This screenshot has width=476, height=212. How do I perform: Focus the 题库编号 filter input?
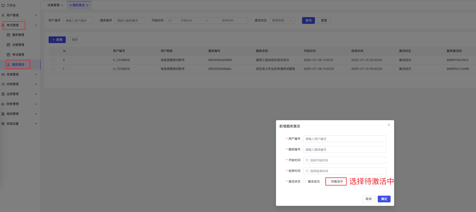pyautogui.click(x=130, y=21)
